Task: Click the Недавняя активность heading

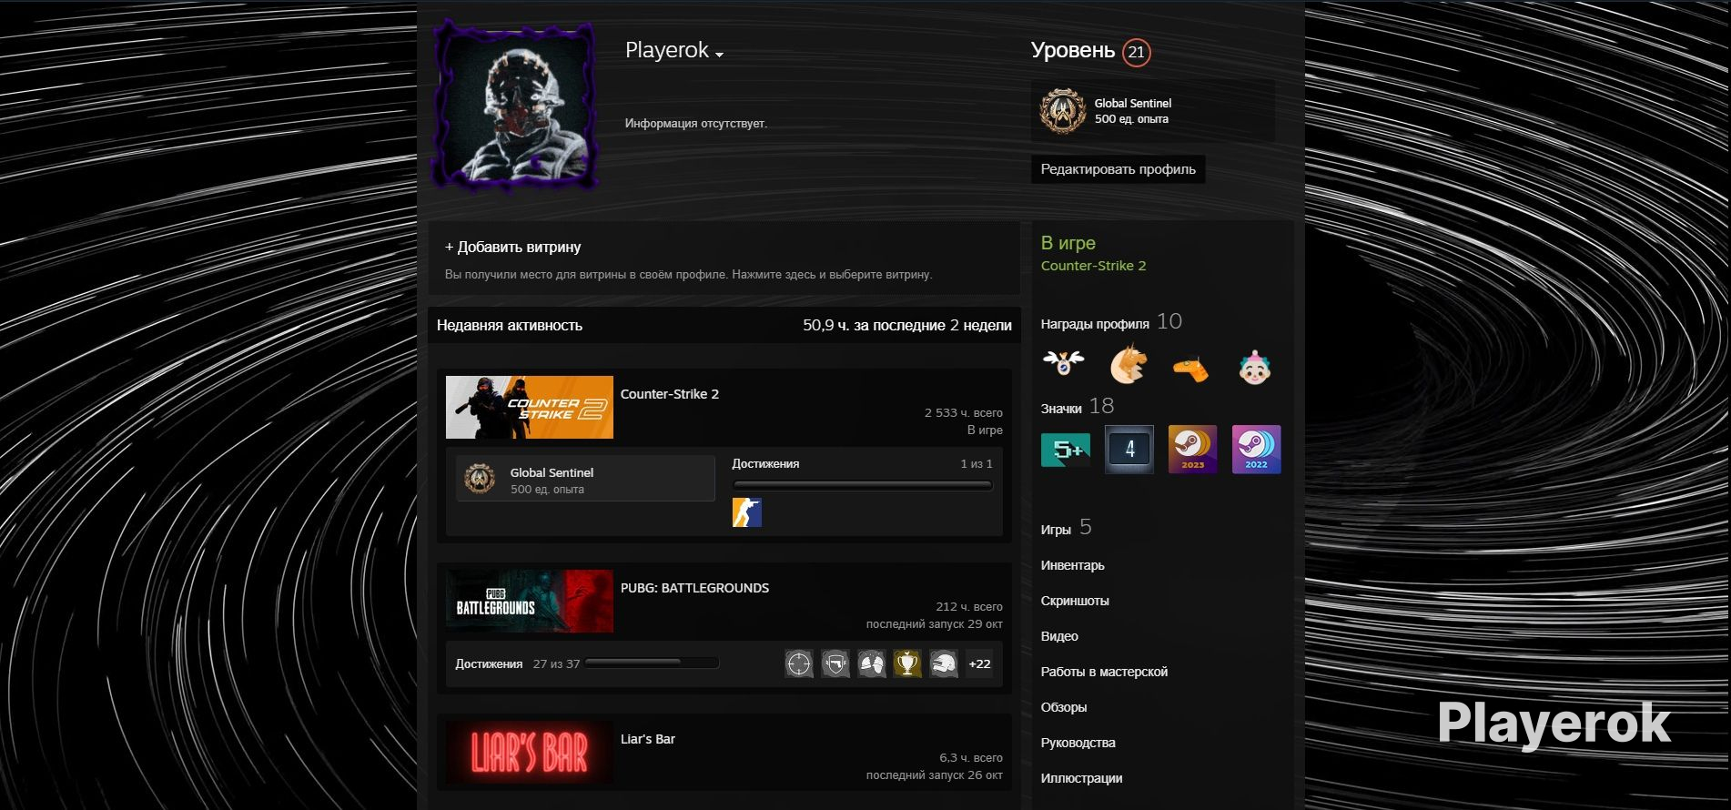Action: tap(510, 325)
